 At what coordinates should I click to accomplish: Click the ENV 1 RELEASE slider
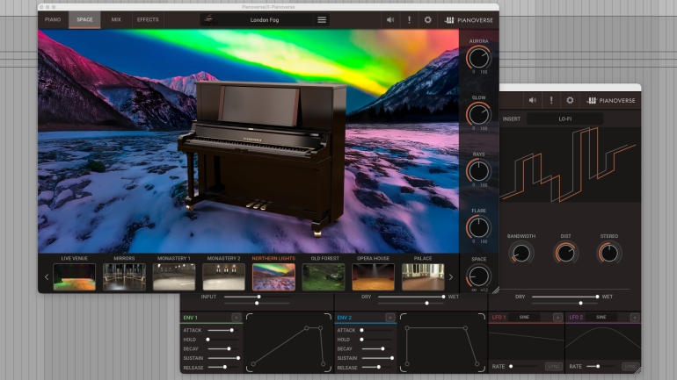223,367
